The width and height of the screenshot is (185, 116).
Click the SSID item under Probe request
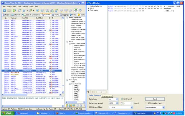click(x=73, y=82)
